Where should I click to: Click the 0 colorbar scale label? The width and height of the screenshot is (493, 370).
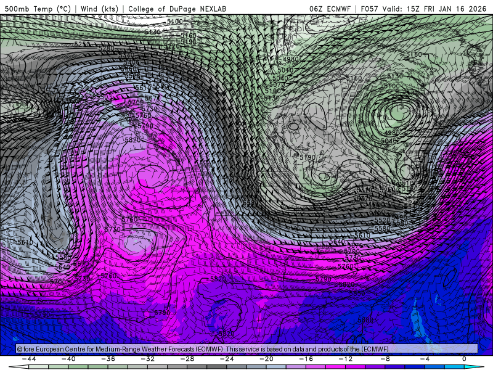tap(465, 359)
